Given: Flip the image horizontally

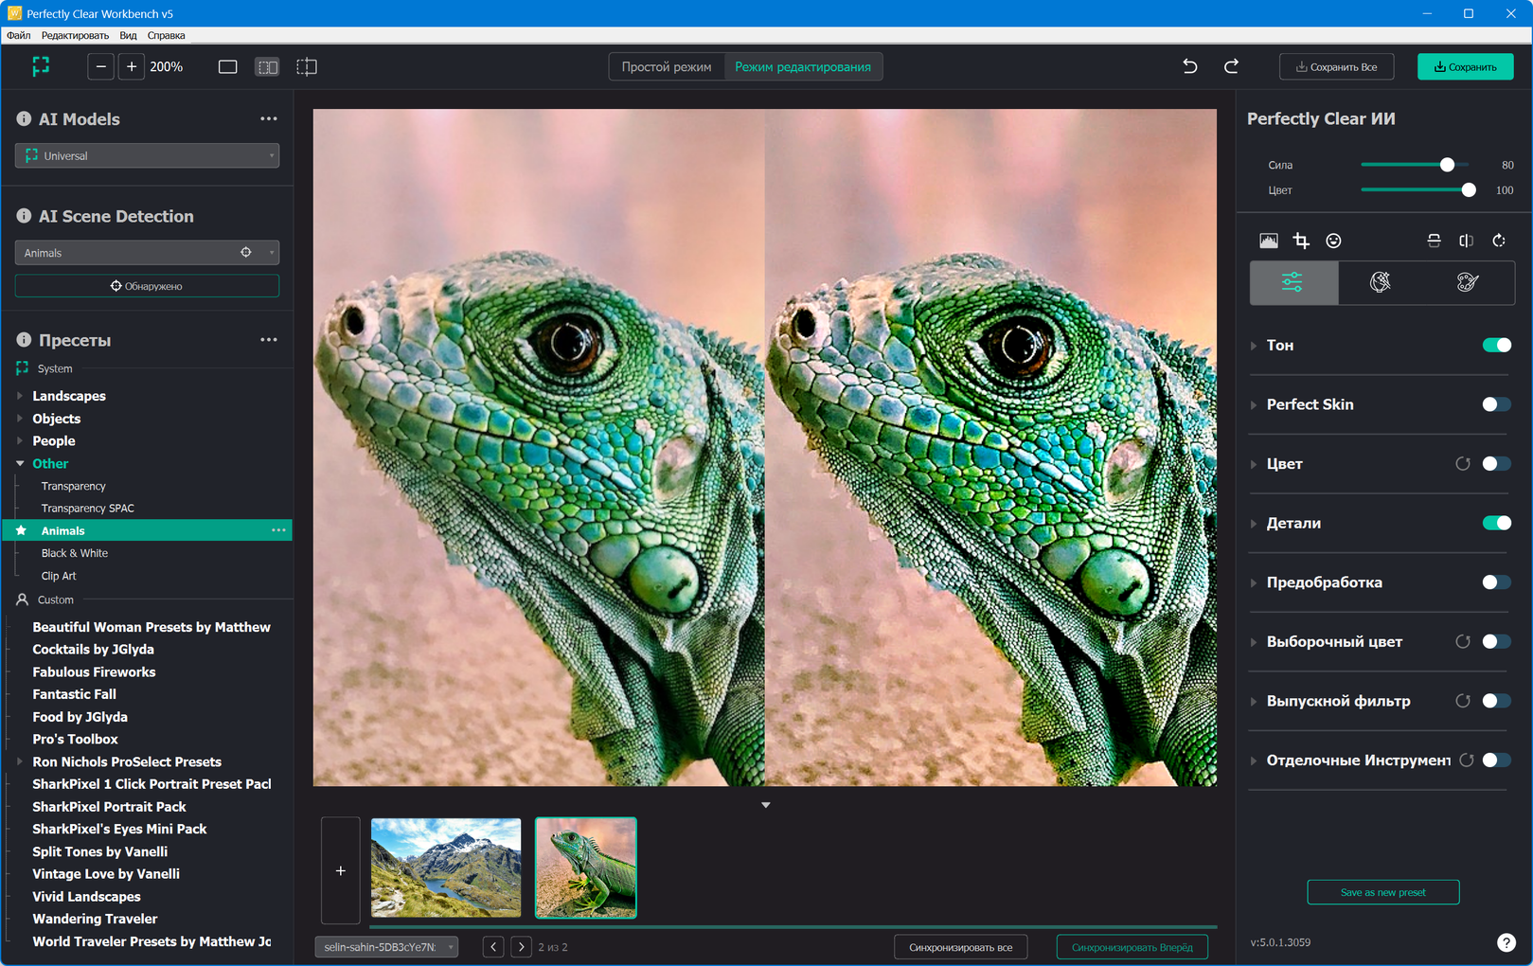Looking at the screenshot, I should tap(1466, 241).
